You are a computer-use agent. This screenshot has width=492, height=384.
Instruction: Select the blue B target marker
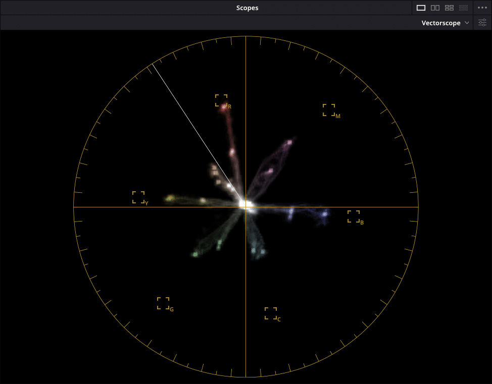354,215
